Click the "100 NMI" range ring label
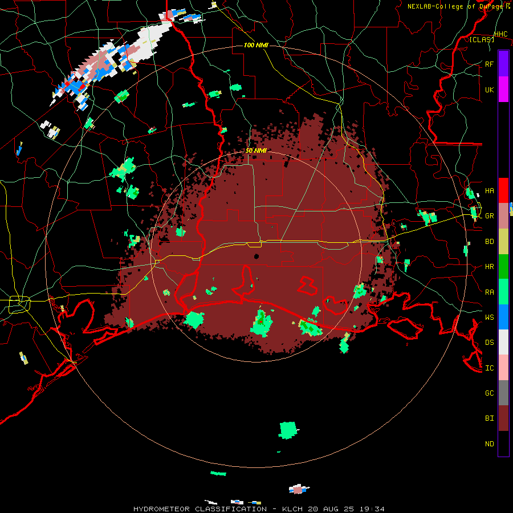Image resolution: width=513 pixels, height=513 pixels. coord(256,45)
